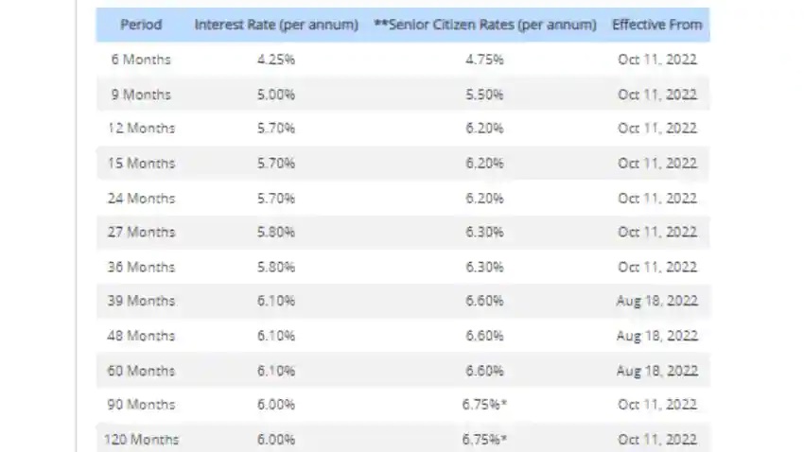Click 6.00% rate in 120 Months row

tap(276, 439)
